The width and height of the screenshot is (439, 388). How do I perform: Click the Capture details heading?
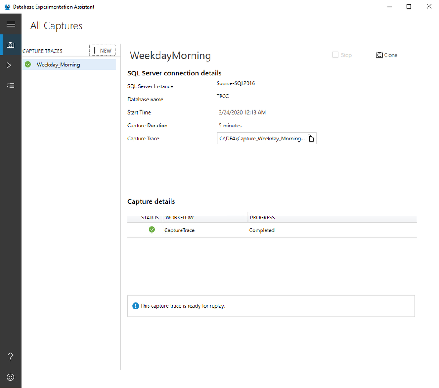[x=151, y=201]
